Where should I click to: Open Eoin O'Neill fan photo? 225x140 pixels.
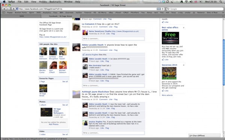pyautogui.click(x=53, y=65)
